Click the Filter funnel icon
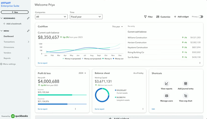Viewport: 207px width, 119px height. point(145,17)
